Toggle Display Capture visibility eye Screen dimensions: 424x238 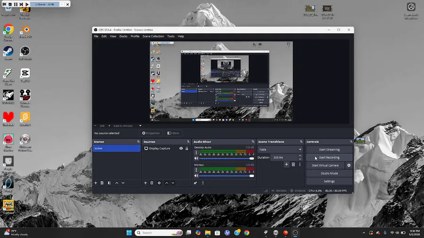click(181, 149)
